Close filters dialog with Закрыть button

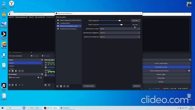tap(136, 86)
